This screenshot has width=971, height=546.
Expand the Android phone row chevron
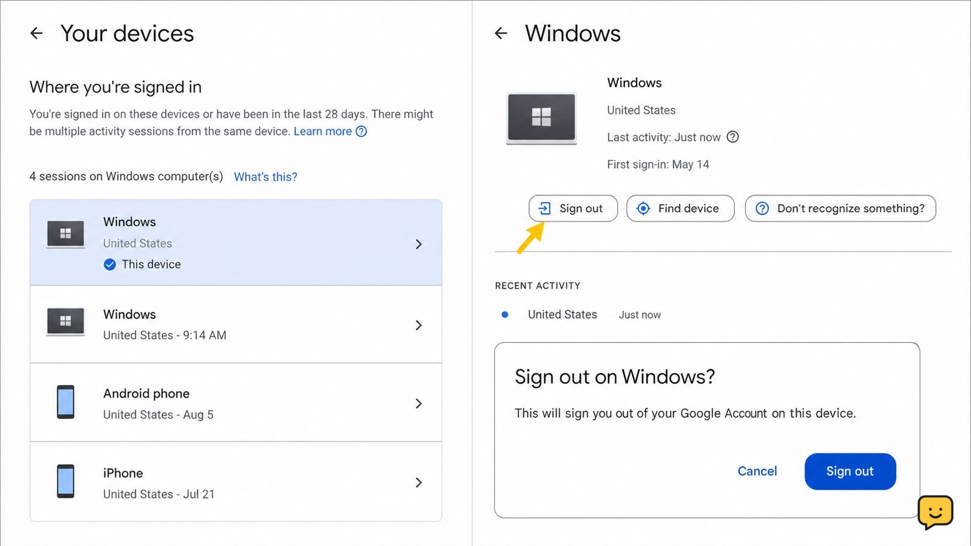tap(418, 403)
